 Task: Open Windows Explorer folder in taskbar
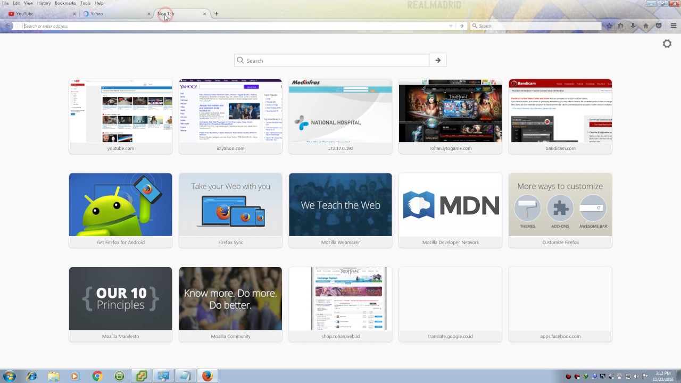pyautogui.click(x=54, y=376)
